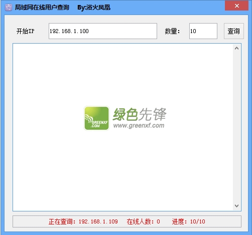Click the 数量 label
The height and width of the screenshot is (235, 252).
[172, 31]
